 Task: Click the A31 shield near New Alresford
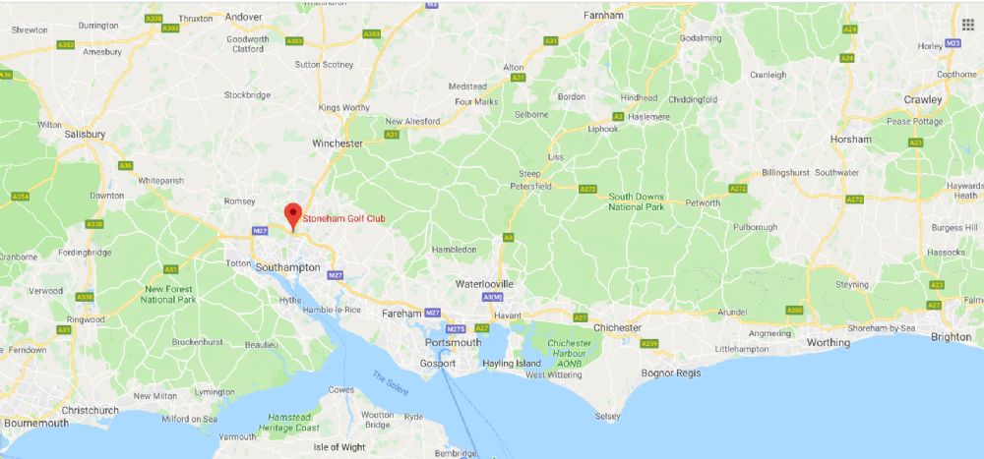click(x=393, y=135)
